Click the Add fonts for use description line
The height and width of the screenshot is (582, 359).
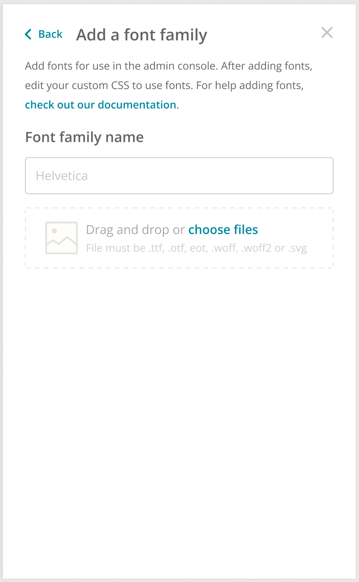(x=171, y=66)
